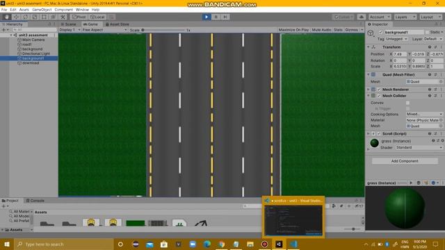Viewport: 445px width, 250px height.
Task: Toggle the Stats overlay button
Action: coord(338,30)
